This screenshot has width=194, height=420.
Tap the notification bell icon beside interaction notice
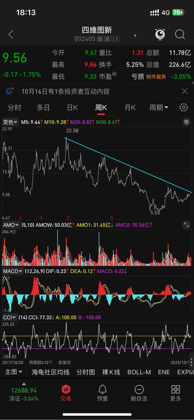coord(9,91)
